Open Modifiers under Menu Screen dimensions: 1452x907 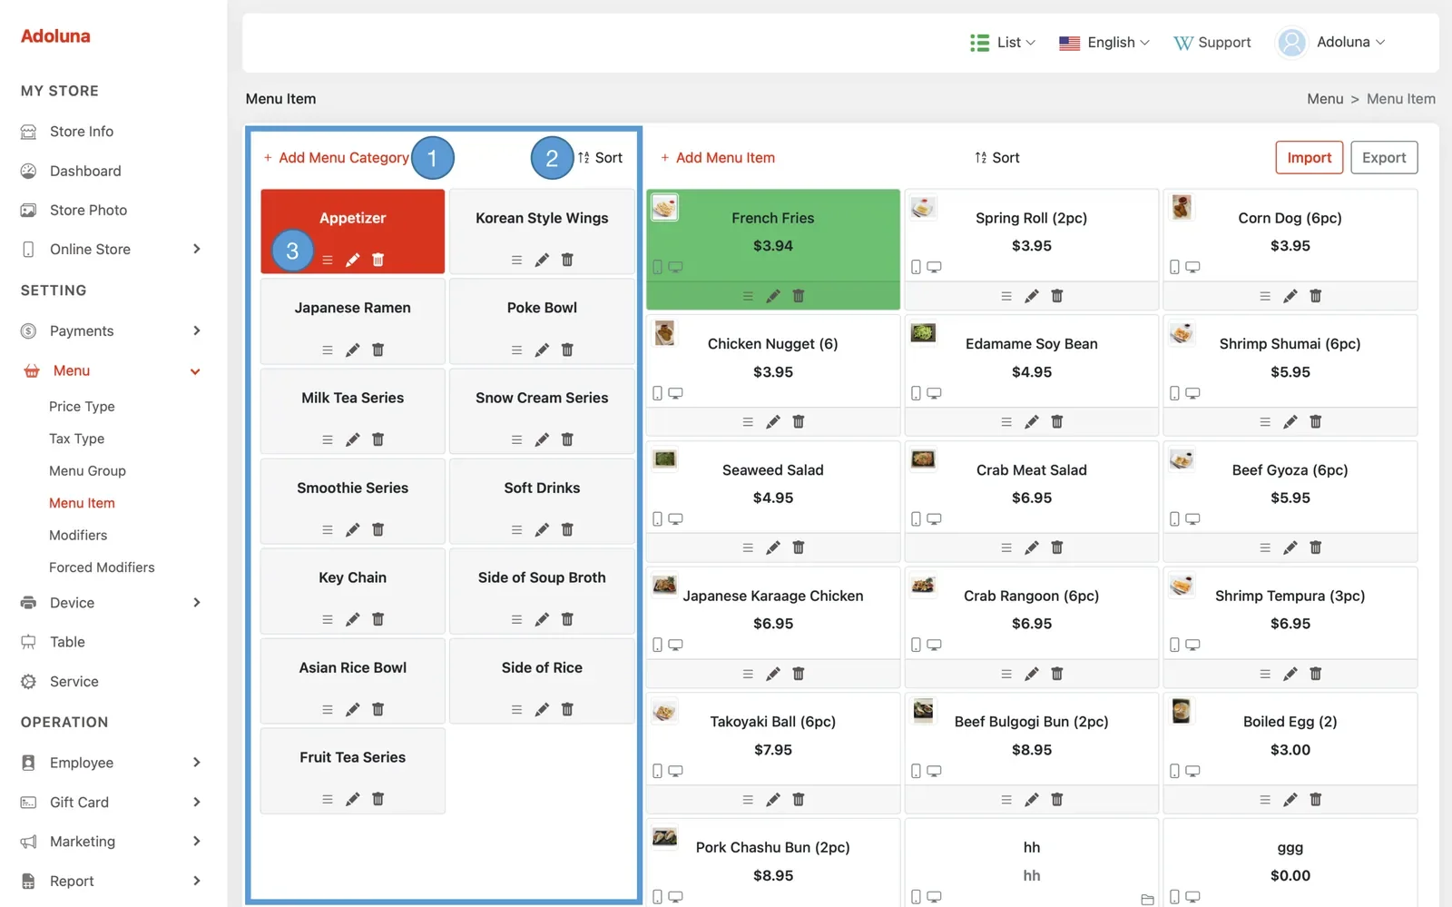click(x=78, y=536)
